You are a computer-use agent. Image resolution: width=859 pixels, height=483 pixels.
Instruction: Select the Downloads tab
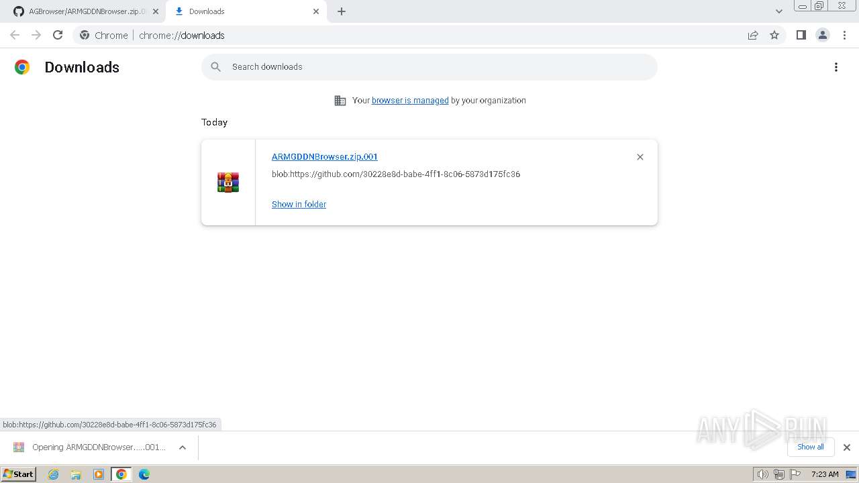[x=245, y=11]
